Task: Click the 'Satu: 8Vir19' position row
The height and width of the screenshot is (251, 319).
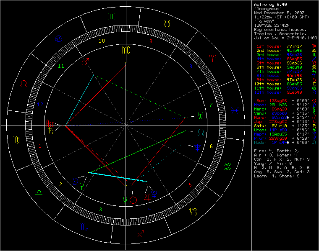Action: [285, 125]
